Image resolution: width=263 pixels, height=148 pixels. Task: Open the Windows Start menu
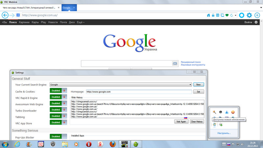(5, 144)
